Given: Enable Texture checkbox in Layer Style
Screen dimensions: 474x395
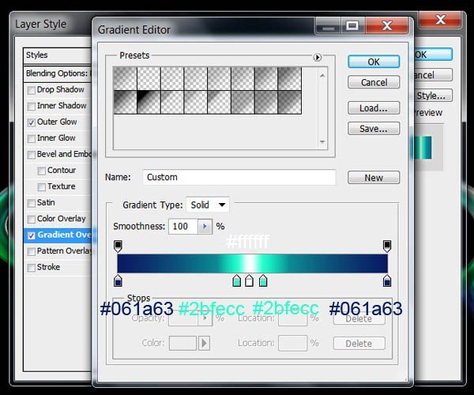Looking at the screenshot, I should point(41,187).
